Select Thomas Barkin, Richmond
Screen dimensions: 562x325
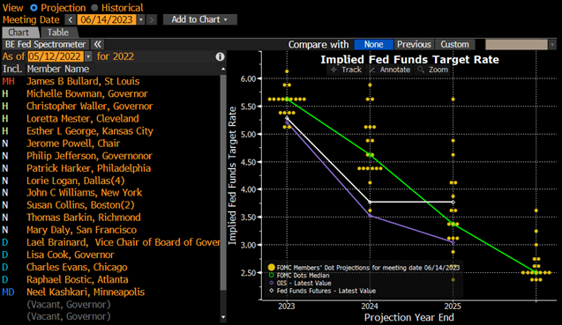pos(84,218)
